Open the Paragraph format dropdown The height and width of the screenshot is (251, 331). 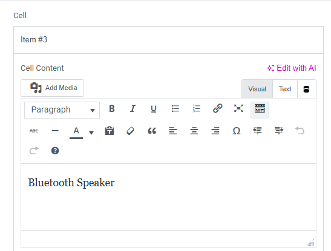[x=62, y=110]
